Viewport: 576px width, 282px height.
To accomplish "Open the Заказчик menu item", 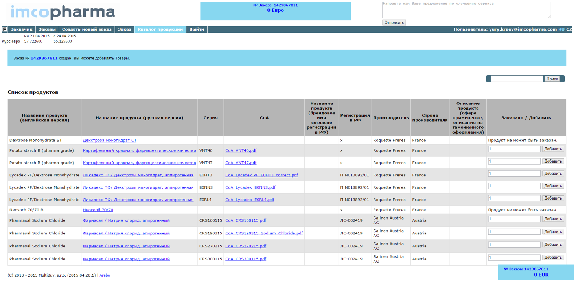I will 22,29.
